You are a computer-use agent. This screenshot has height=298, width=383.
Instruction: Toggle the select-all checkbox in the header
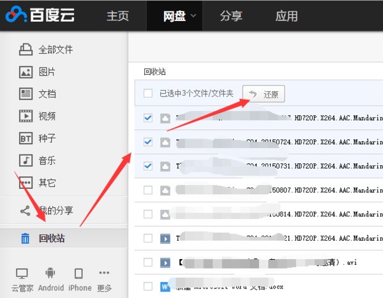pos(148,93)
